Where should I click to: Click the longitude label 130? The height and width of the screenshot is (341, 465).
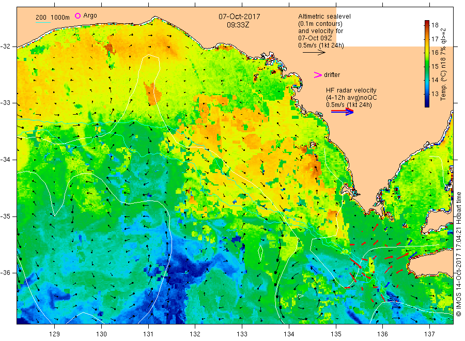[101, 334]
